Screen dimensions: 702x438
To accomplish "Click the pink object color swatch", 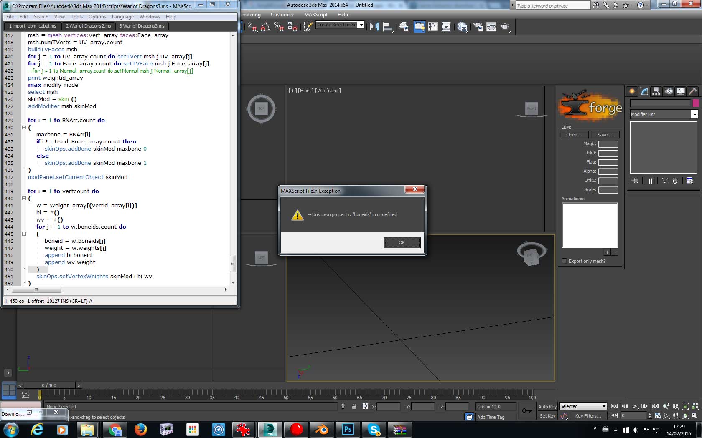I will [x=696, y=103].
